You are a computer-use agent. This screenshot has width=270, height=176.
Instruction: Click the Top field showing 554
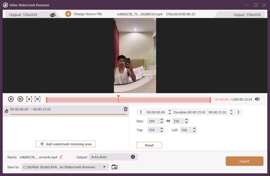[x=153, y=130]
